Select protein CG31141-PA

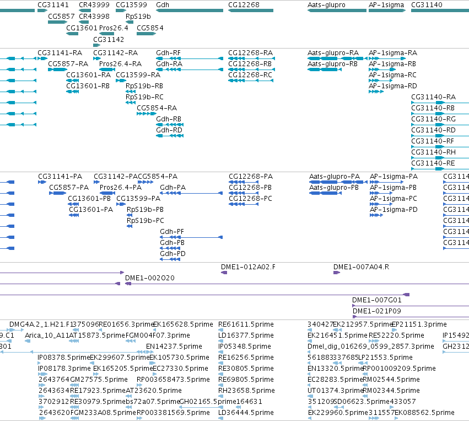60,177
